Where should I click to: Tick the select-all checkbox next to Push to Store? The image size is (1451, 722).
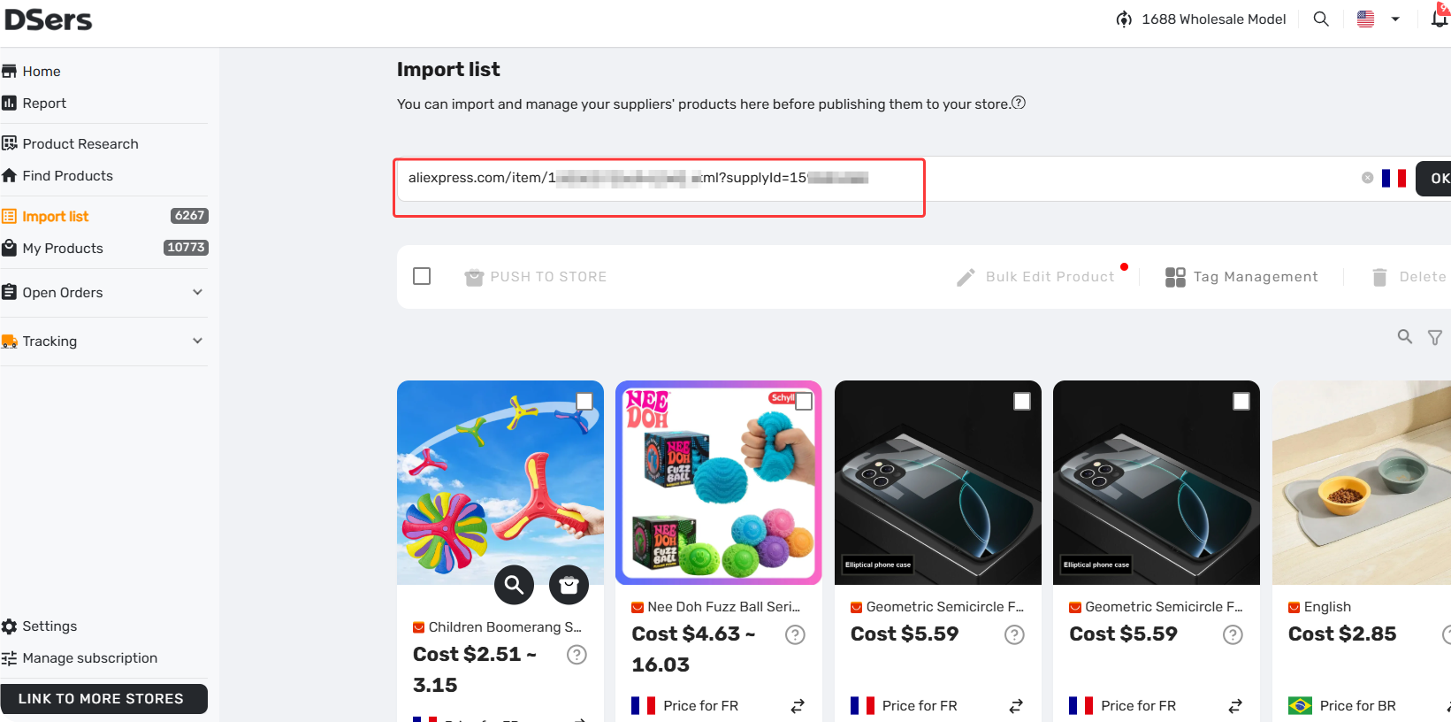[x=422, y=276]
